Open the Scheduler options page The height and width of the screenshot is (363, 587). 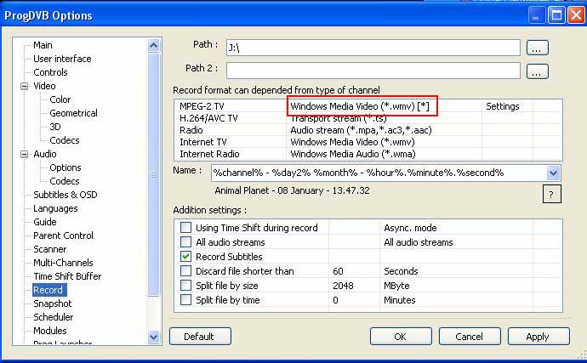point(53,317)
